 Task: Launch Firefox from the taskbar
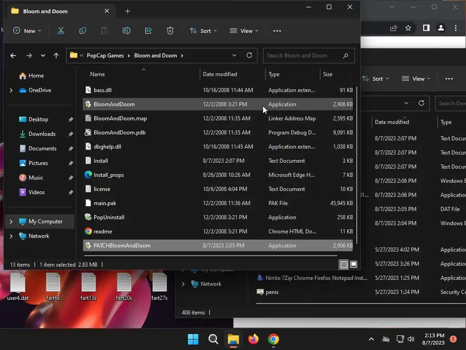(x=253, y=339)
